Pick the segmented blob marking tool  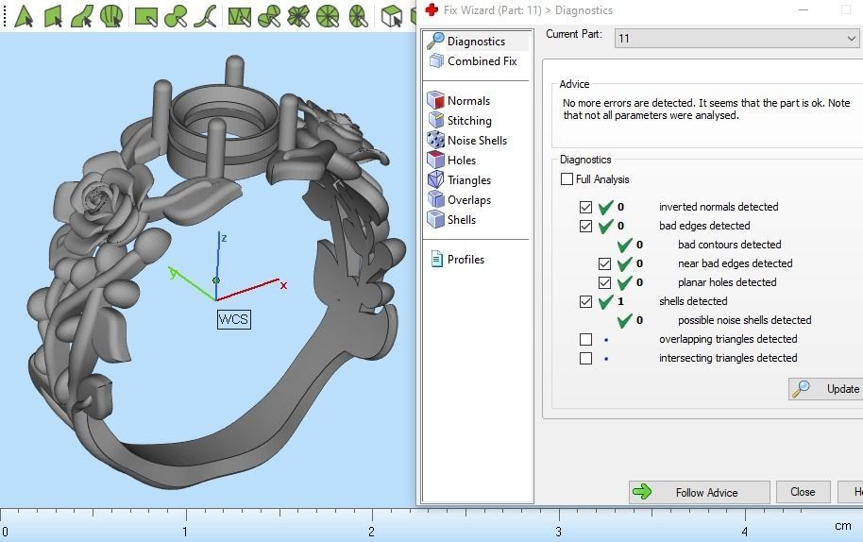[x=269, y=16]
